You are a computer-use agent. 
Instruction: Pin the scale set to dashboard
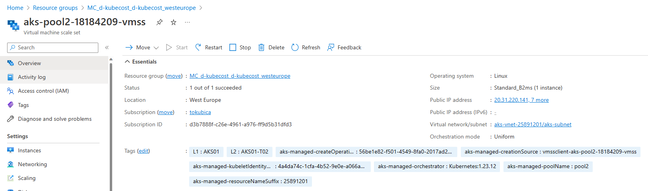159,22
